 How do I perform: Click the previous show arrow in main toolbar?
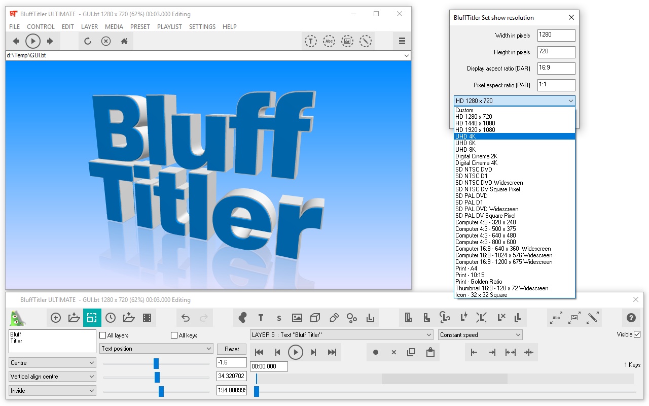click(x=16, y=41)
